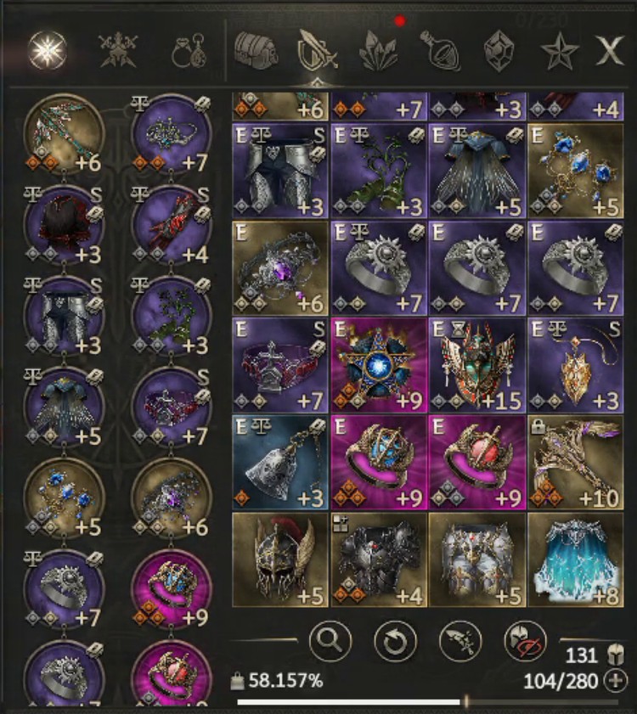Select the blue star brooch +9 item
Screen dimensions: 637x714
click(x=379, y=365)
